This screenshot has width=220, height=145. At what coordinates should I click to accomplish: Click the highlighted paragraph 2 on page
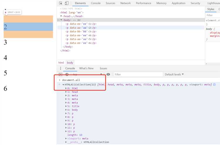point(28,27)
